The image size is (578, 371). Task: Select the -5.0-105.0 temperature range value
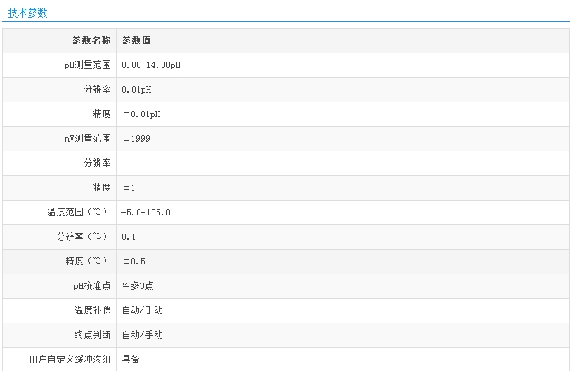pos(146,213)
